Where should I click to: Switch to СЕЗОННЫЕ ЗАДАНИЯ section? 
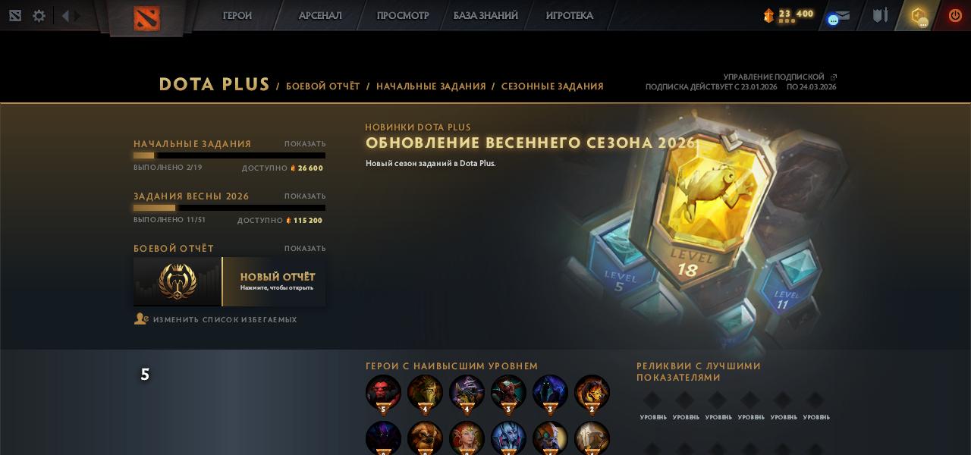tap(552, 86)
